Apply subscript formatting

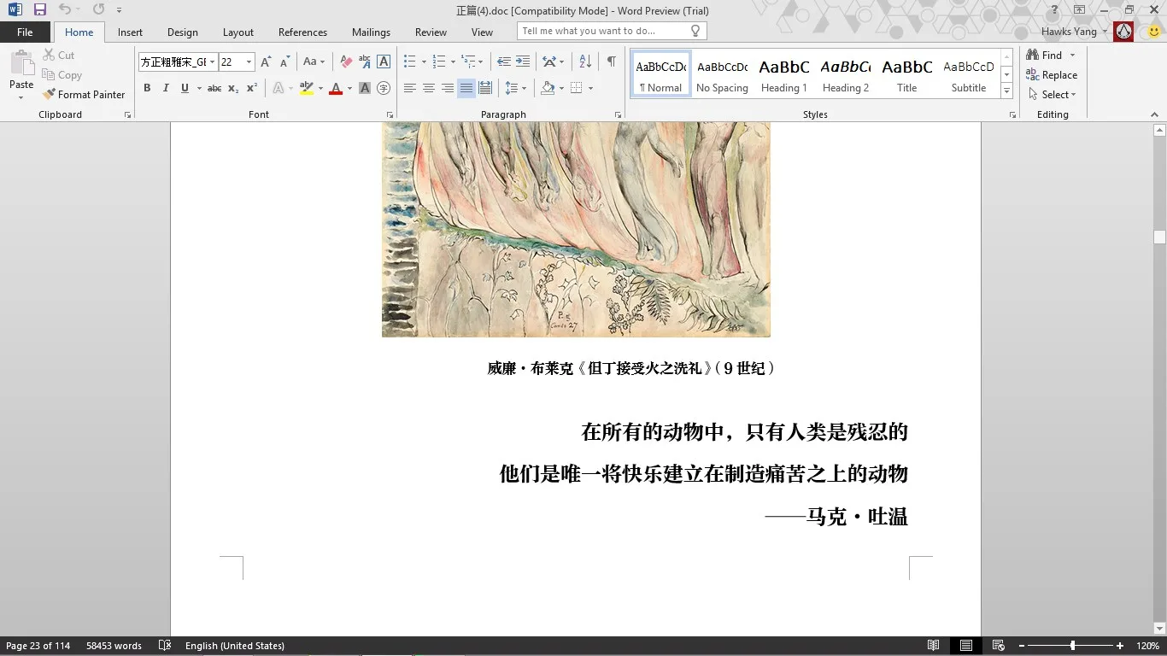coord(233,88)
